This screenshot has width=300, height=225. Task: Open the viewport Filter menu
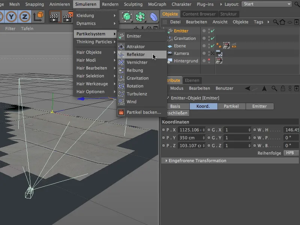(10, 29)
